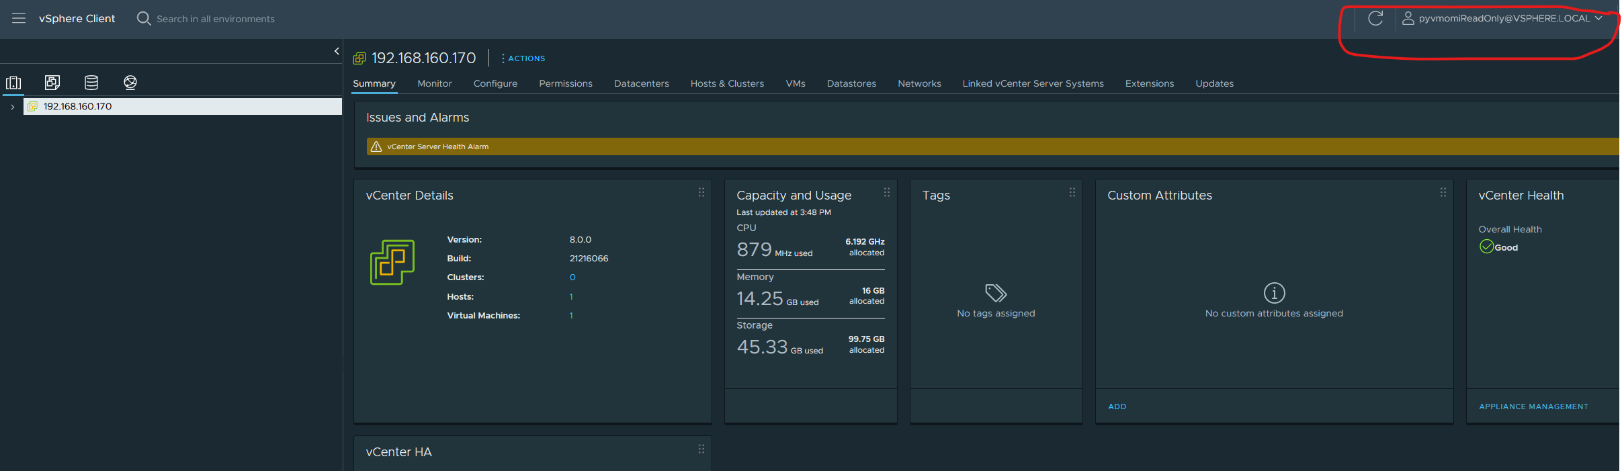Click the tag icon in Tags card
This screenshot has width=1622, height=471.
996,293
